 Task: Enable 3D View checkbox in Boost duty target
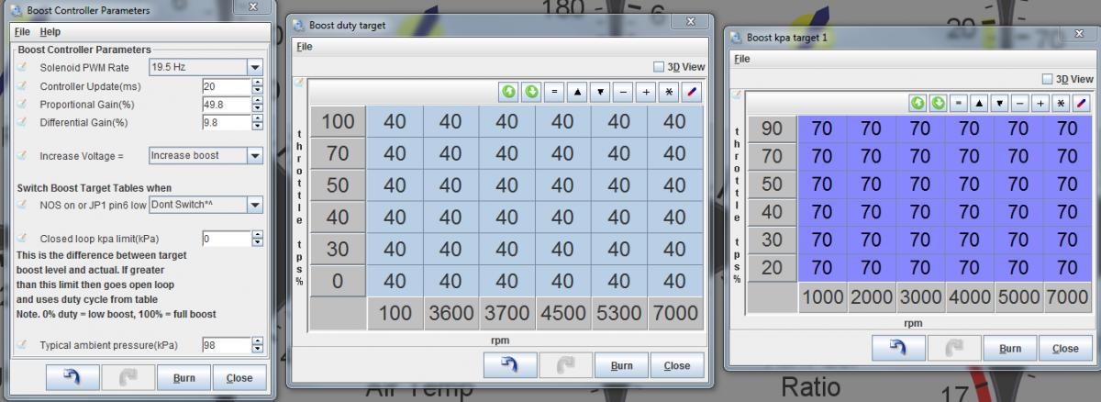pos(659,67)
